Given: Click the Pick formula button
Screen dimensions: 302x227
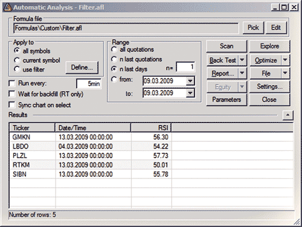Looking at the screenshot, I should coord(253,28).
